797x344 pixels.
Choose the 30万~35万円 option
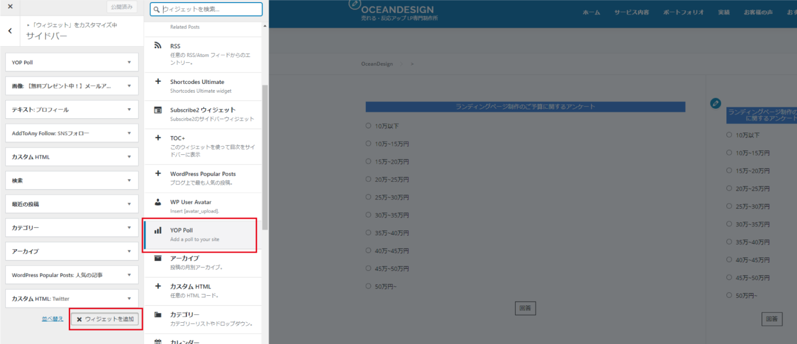(x=368, y=214)
